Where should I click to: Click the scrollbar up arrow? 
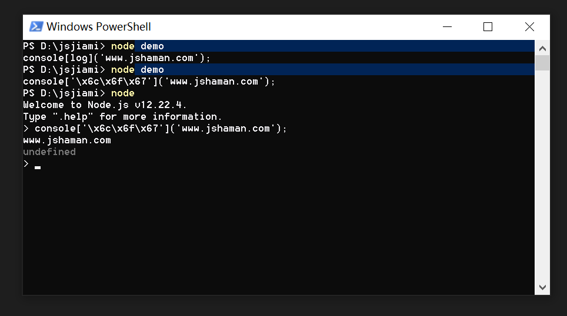click(x=542, y=48)
